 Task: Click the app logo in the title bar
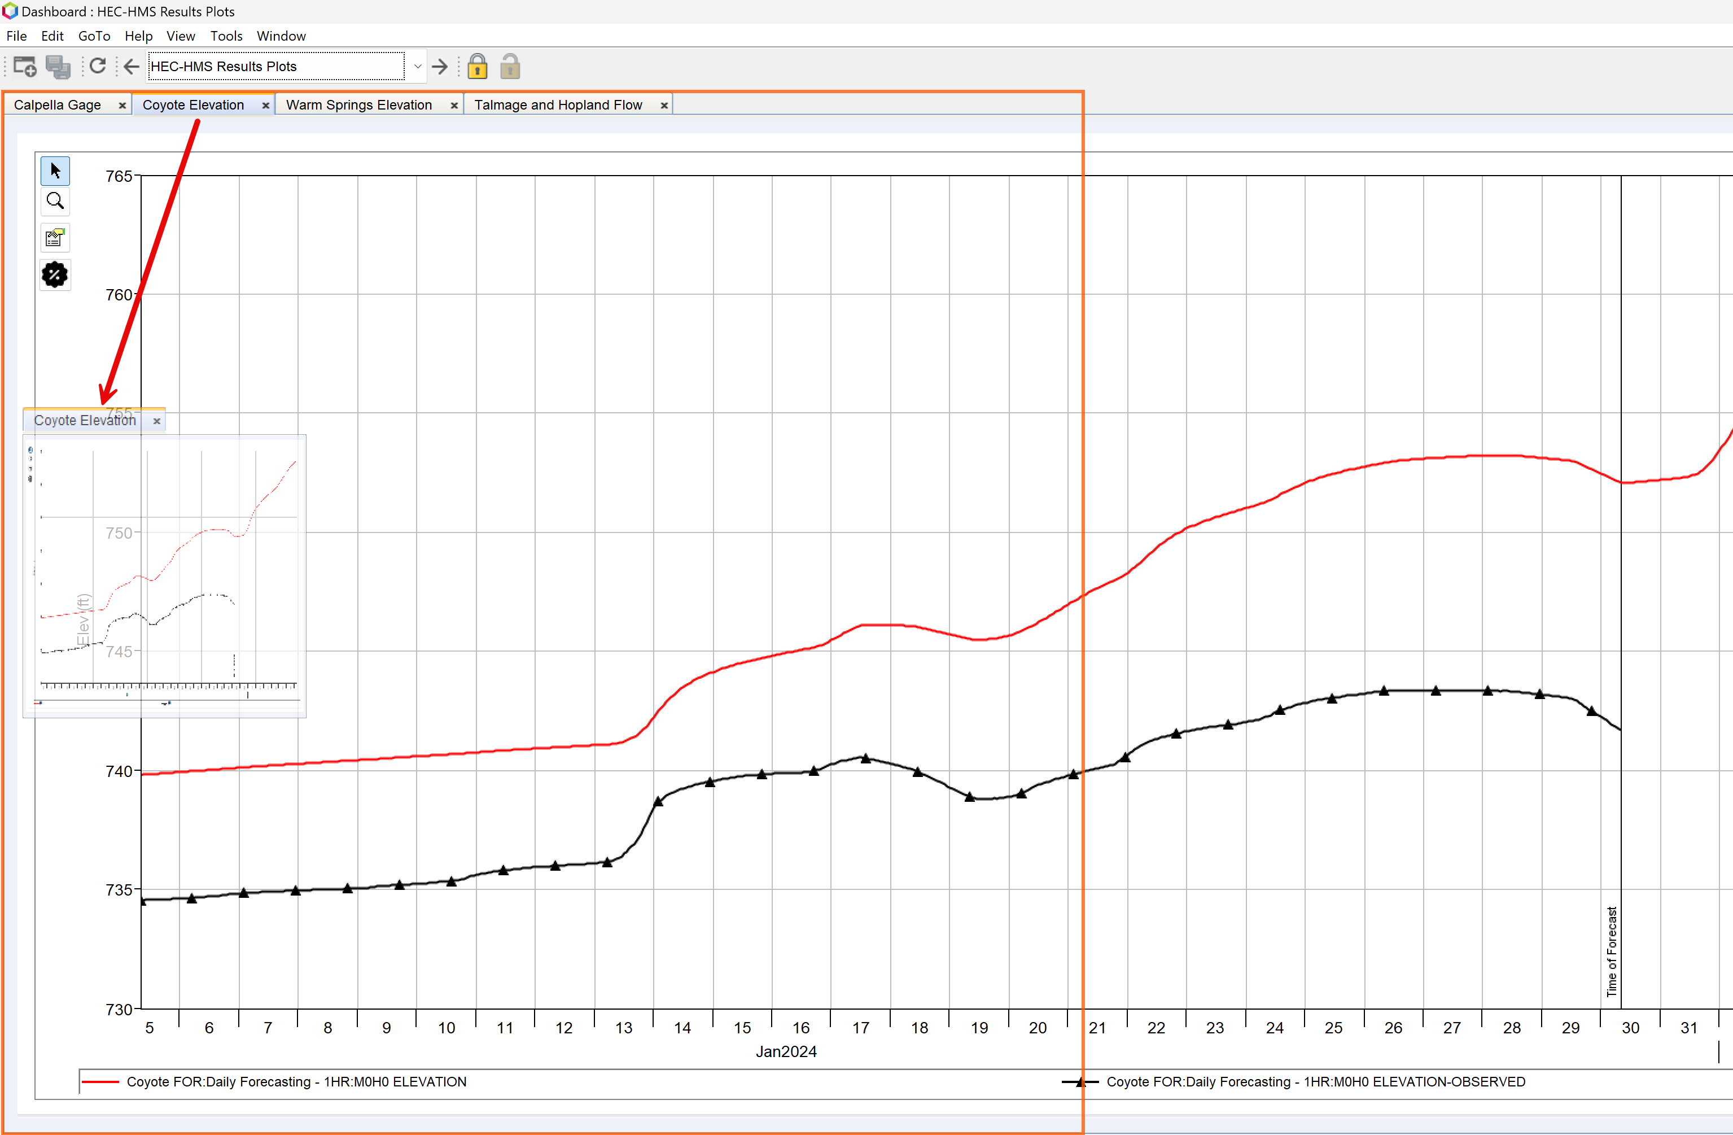point(10,11)
